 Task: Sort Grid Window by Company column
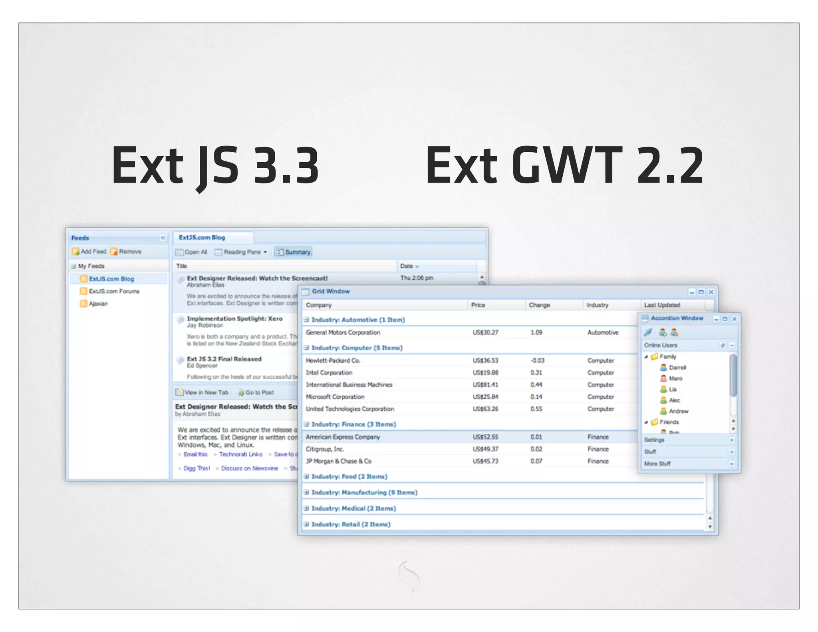[x=385, y=305]
